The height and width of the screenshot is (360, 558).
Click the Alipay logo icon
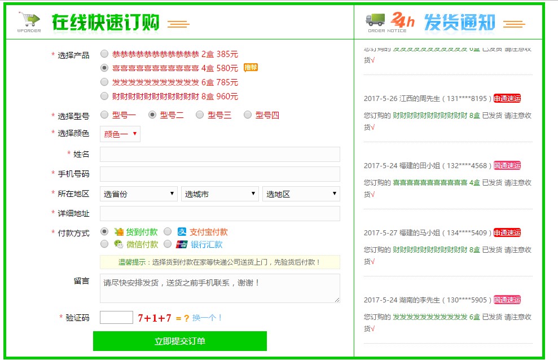coord(182,232)
